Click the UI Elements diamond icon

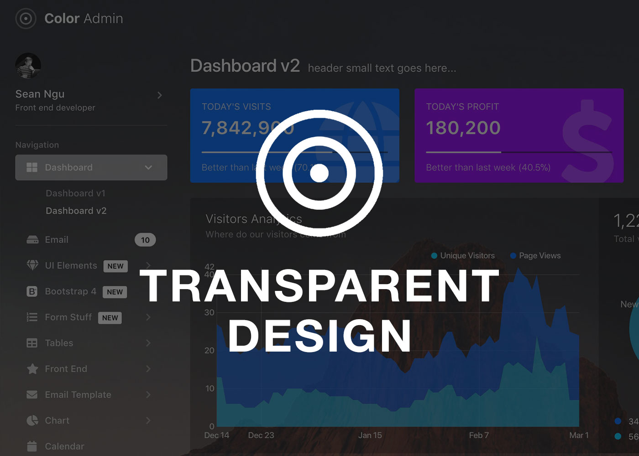(32, 265)
